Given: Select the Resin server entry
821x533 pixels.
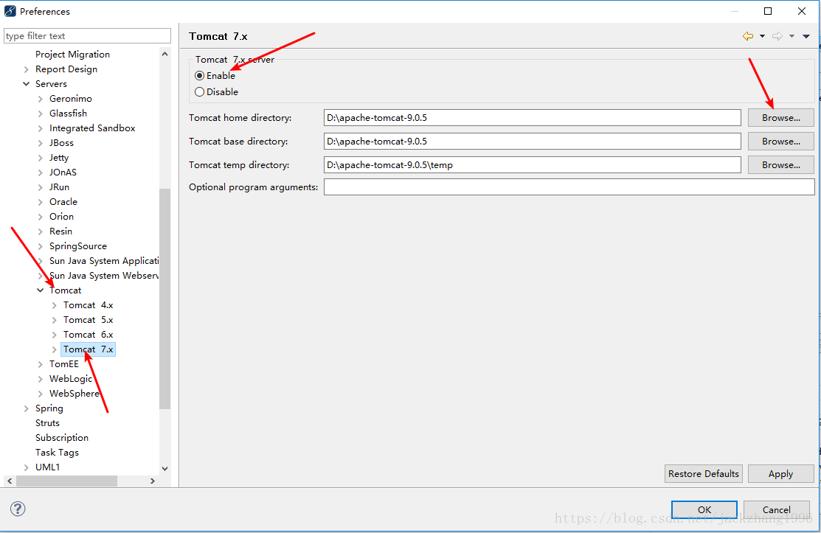Looking at the screenshot, I should (x=60, y=231).
